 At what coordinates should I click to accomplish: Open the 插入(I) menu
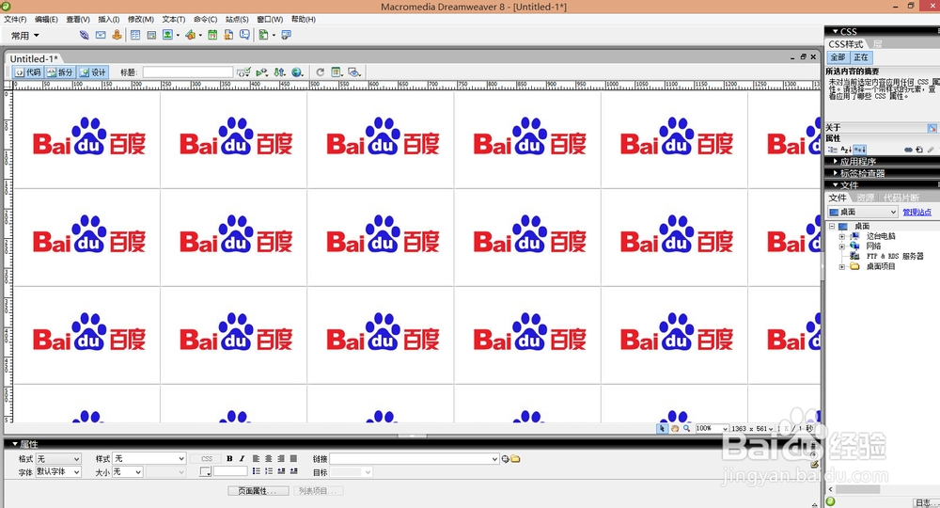108,19
